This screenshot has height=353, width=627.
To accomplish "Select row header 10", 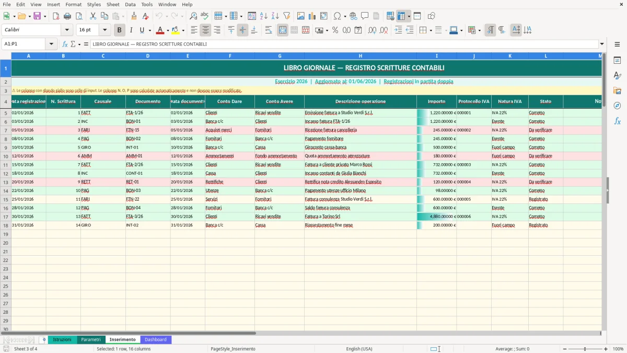I will tap(6, 156).
